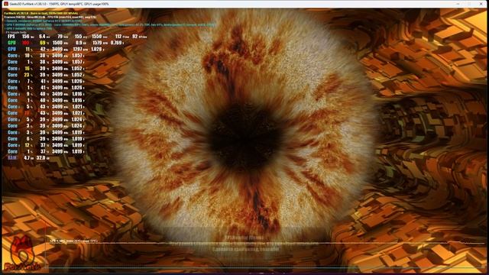Click the CPU fan speed value 1207
Viewport: 489px width, 275px height.
77,49
